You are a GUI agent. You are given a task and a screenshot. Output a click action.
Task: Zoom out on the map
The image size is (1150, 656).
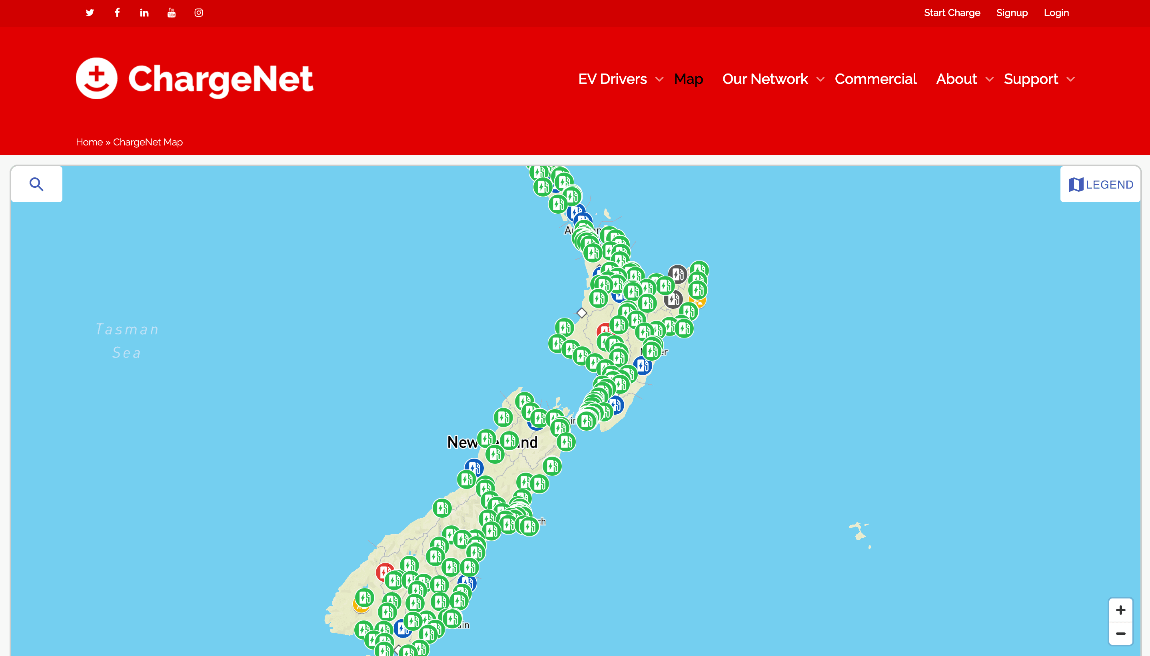1121,634
